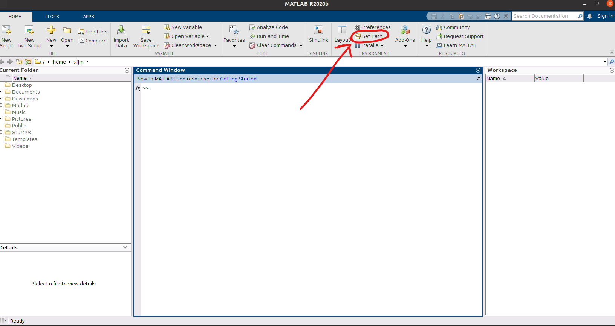Image resolution: width=615 pixels, height=326 pixels.
Task: Open MATLAB Preferences
Action: point(373,27)
